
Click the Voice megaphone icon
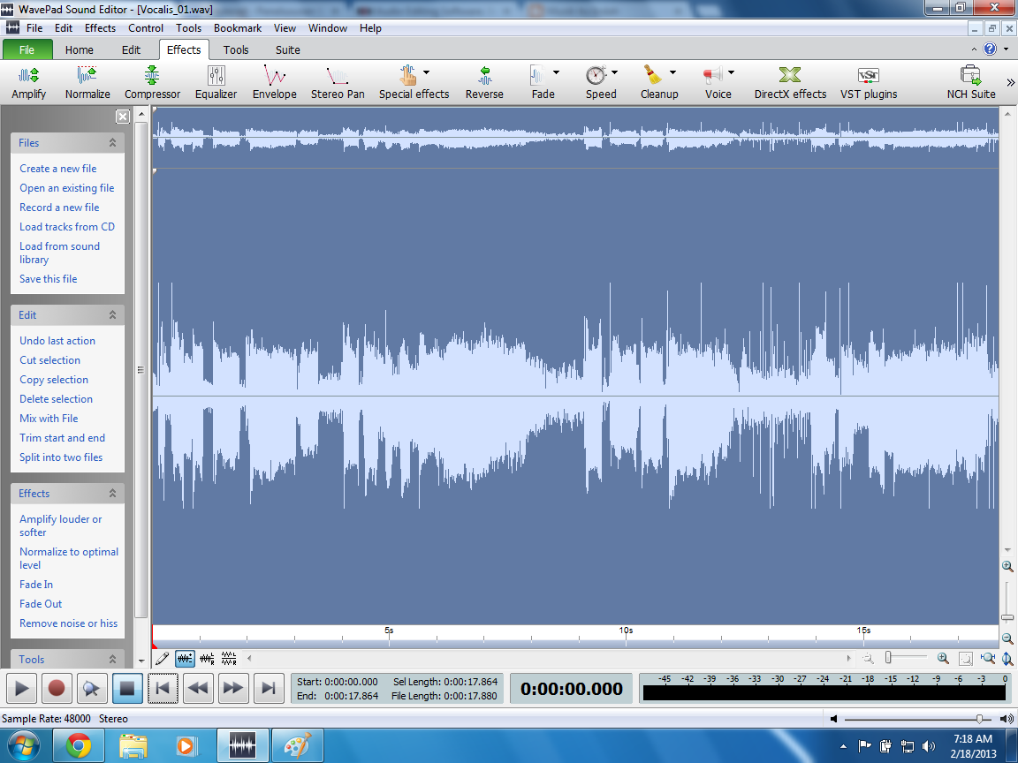coord(712,75)
